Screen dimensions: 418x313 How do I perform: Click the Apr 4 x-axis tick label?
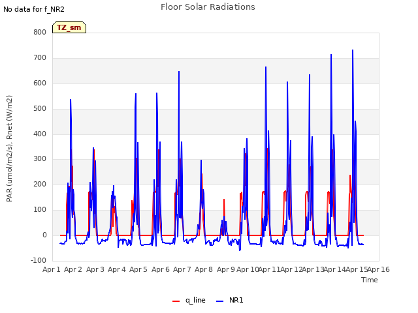(x=117, y=269)
